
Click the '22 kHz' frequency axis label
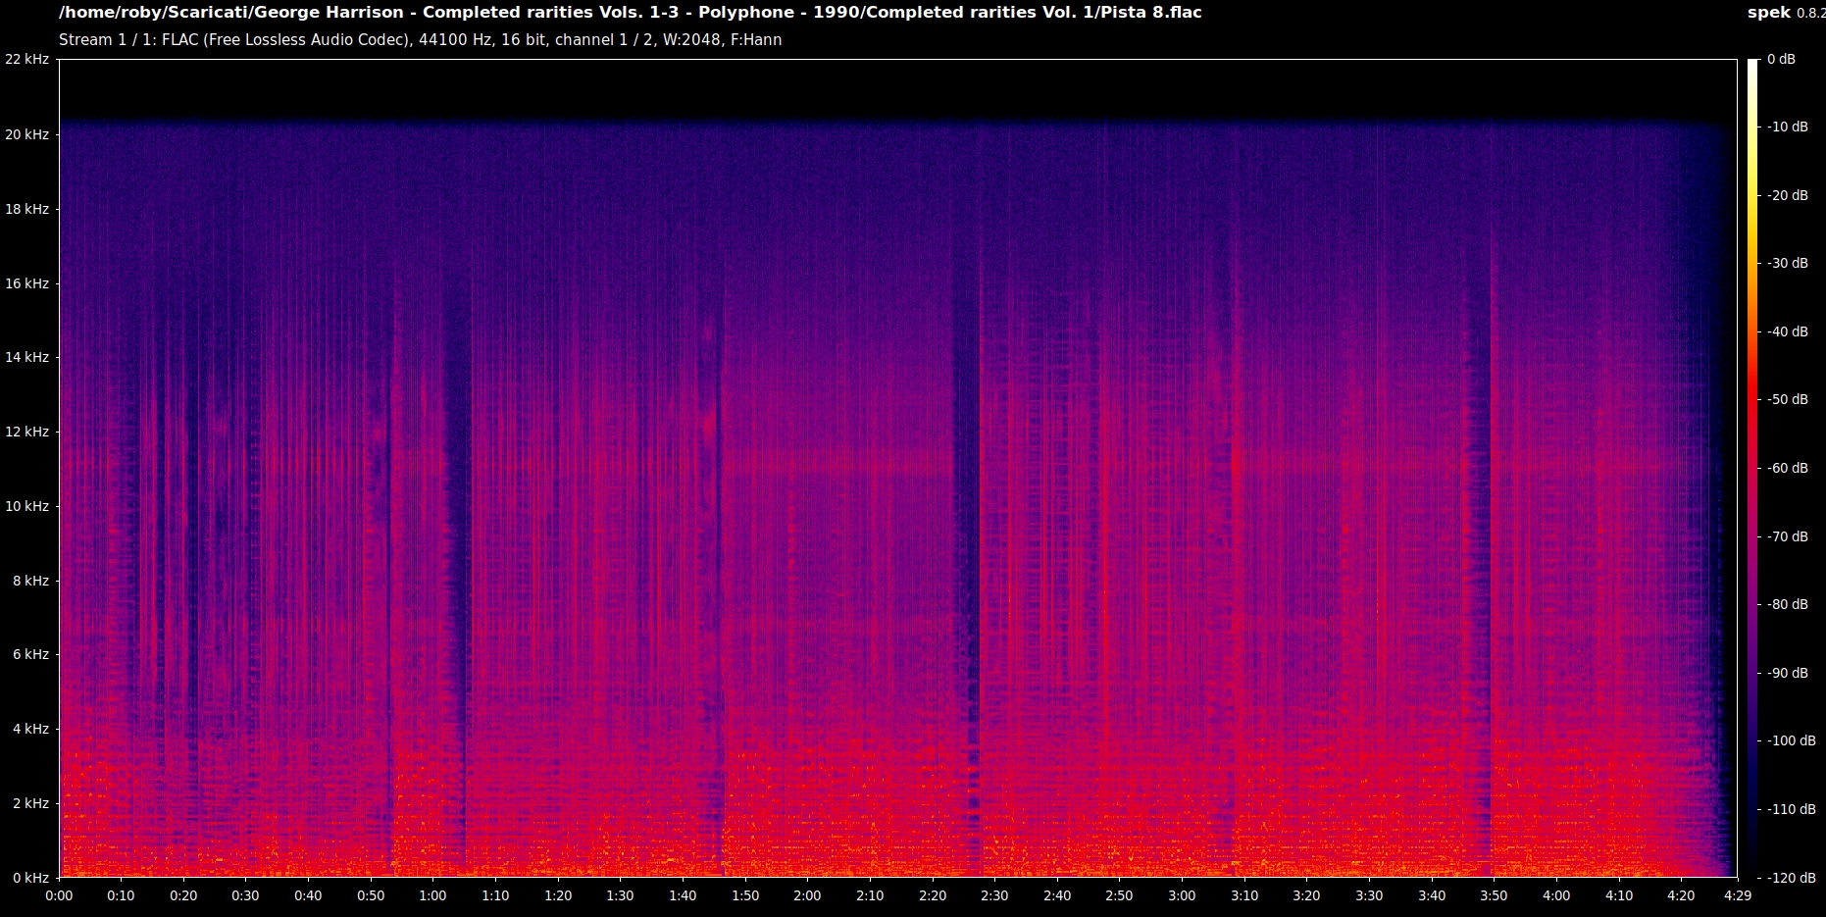point(26,59)
